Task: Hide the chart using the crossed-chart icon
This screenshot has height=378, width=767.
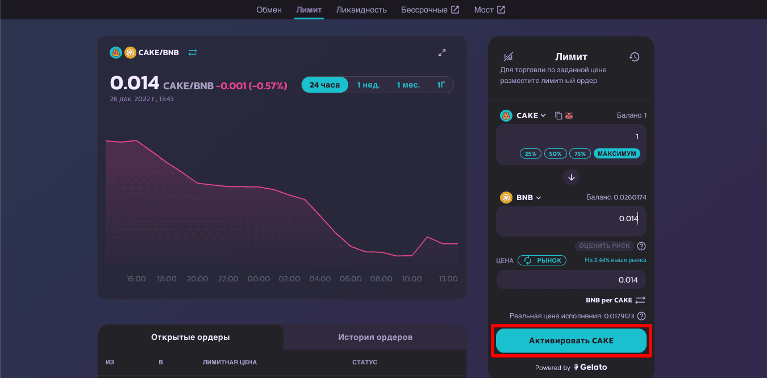Action: [508, 57]
